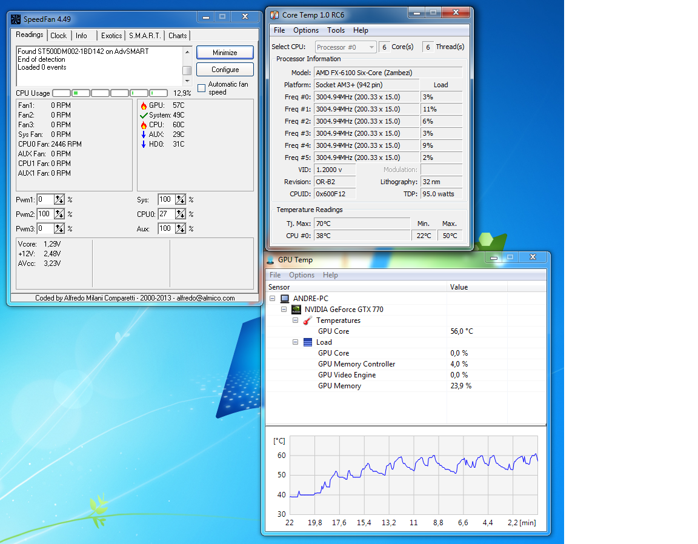Click the NVIDIA GeForce GTX 770 card icon
698x544 pixels.
tap(296, 310)
